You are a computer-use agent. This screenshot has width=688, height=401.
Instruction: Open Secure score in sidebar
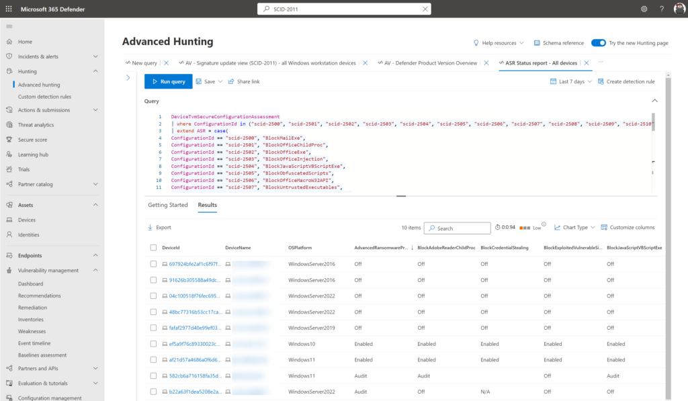point(32,140)
